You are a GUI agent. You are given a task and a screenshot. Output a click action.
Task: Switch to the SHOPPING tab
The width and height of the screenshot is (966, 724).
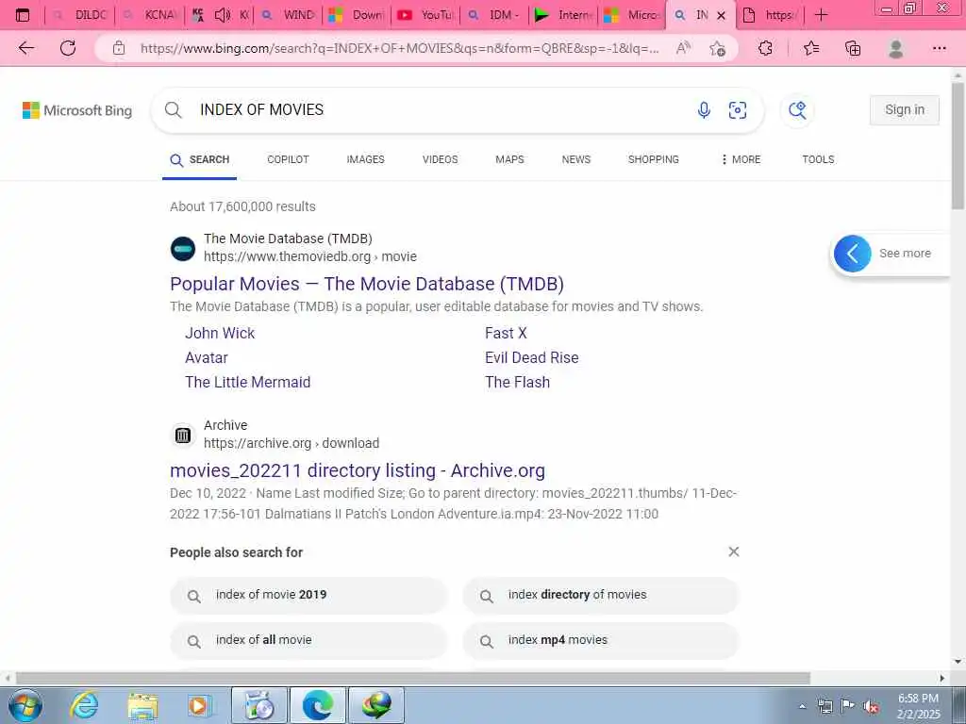[x=653, y=159]
